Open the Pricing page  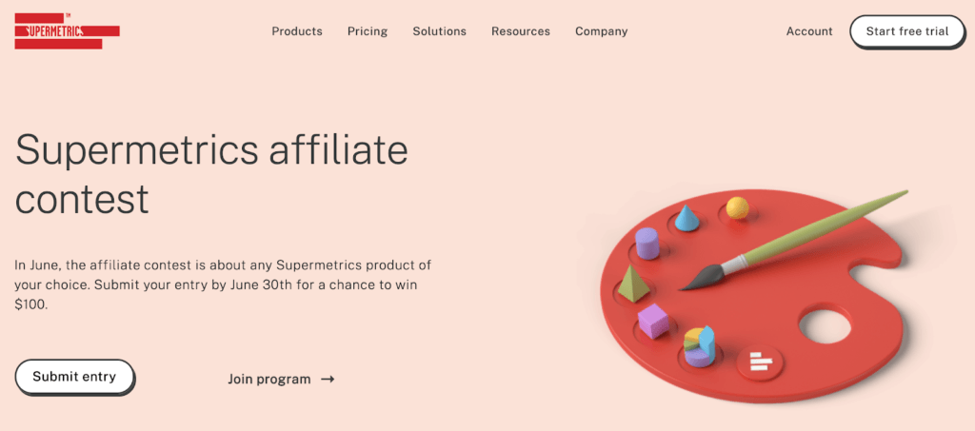click(368, 31)
